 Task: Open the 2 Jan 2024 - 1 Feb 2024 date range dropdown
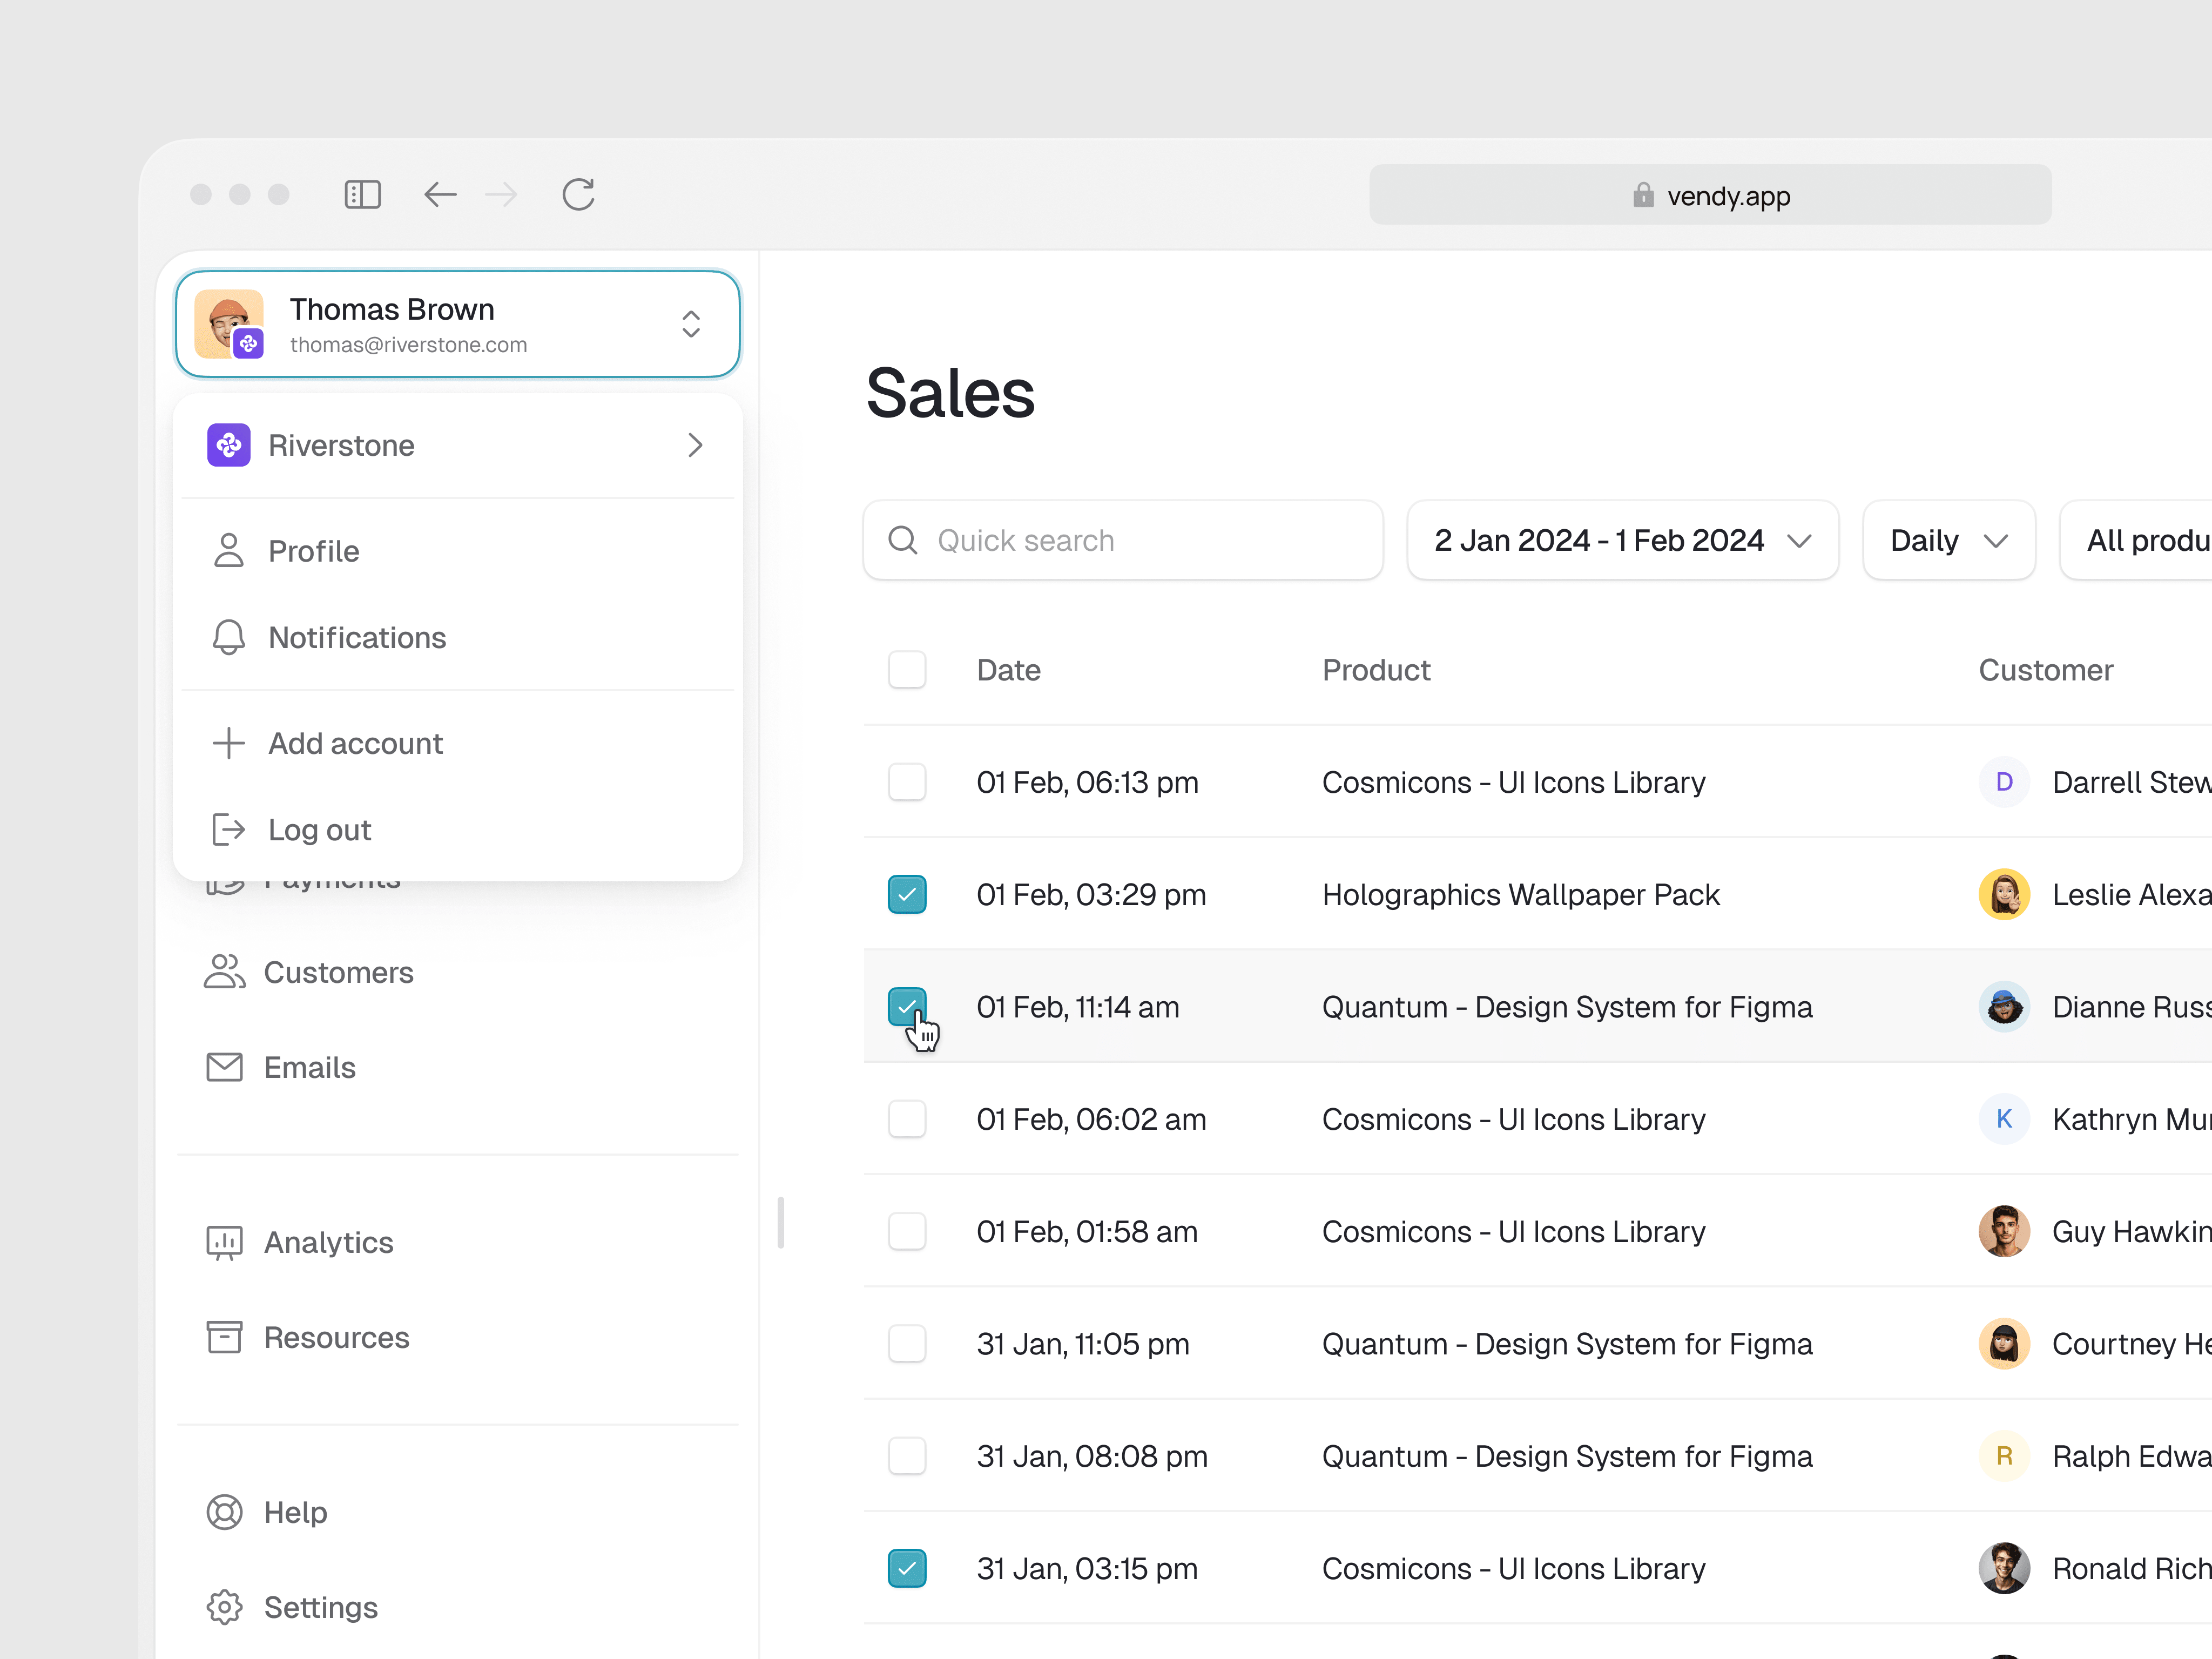(1622, 540)
